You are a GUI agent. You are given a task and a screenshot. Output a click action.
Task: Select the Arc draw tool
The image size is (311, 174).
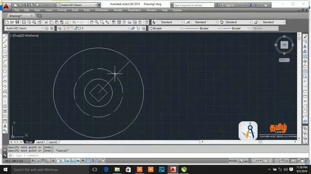tap(5, 61)
